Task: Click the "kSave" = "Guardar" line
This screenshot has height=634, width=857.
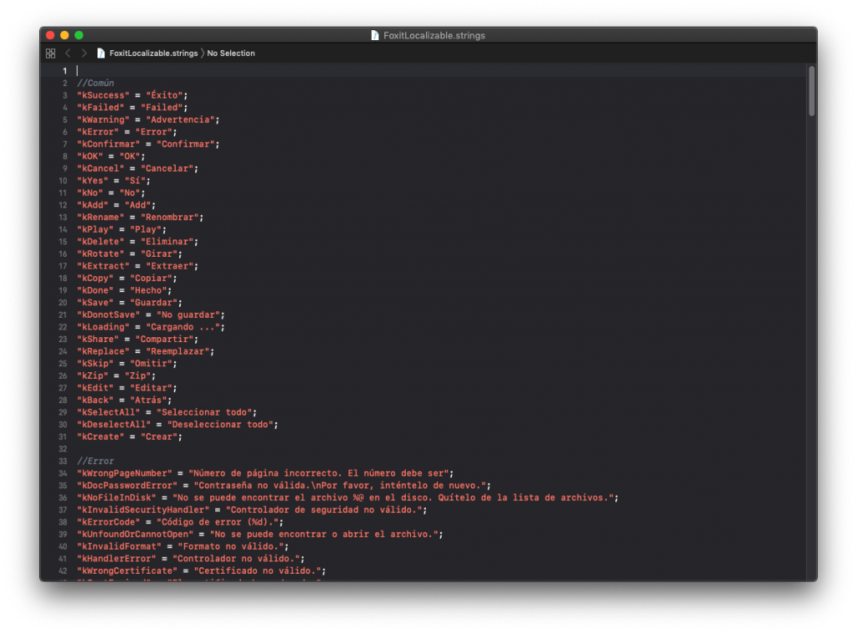Action: (130, 303)
